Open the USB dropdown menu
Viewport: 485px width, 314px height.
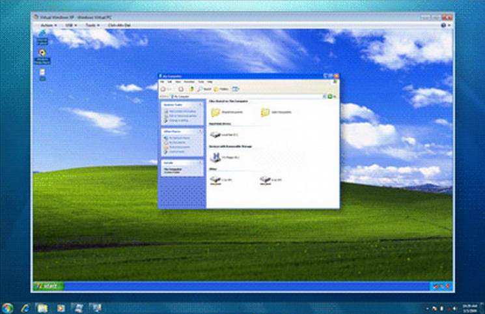pos(71,25)
